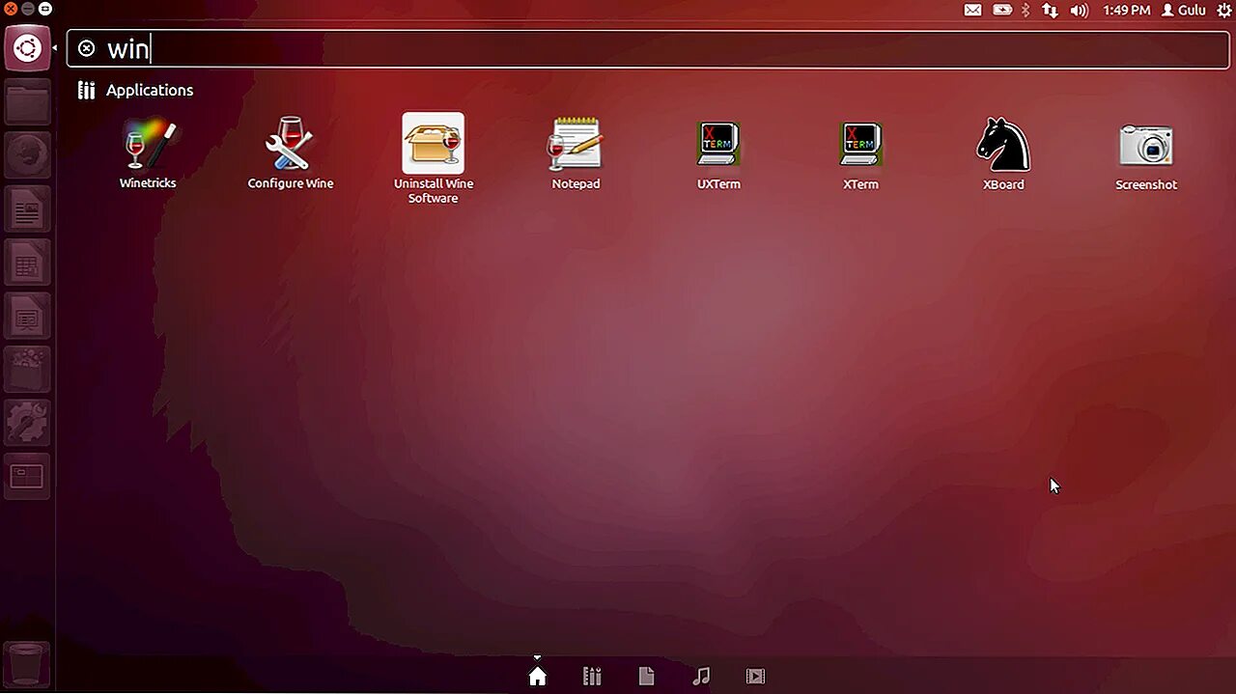The height and width of the screenshot is (694, 1236).
Task: Open Ubuntu Software Center from the launcher
Action: pos(27,369)
